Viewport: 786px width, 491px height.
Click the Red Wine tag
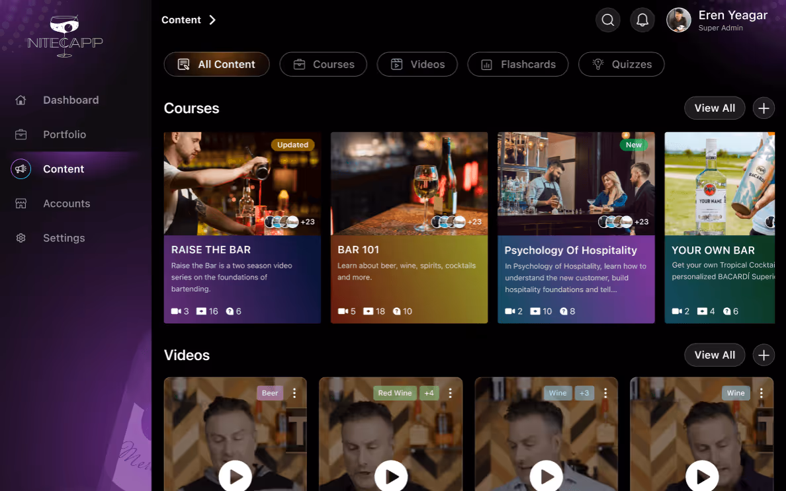tap(394, 393)
